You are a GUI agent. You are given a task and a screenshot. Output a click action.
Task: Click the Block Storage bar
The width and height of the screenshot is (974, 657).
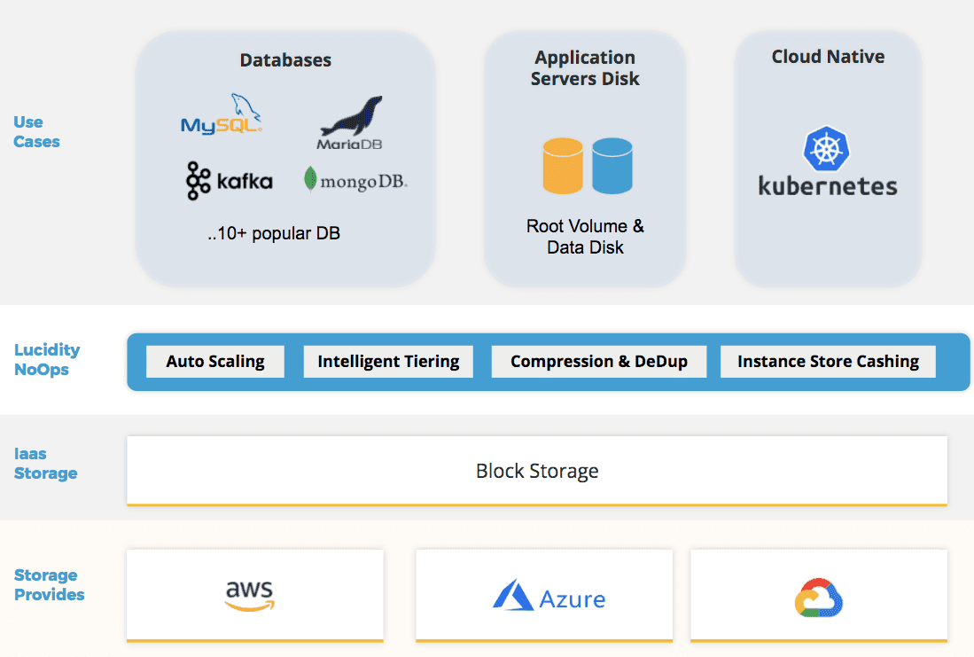(537, 471)
